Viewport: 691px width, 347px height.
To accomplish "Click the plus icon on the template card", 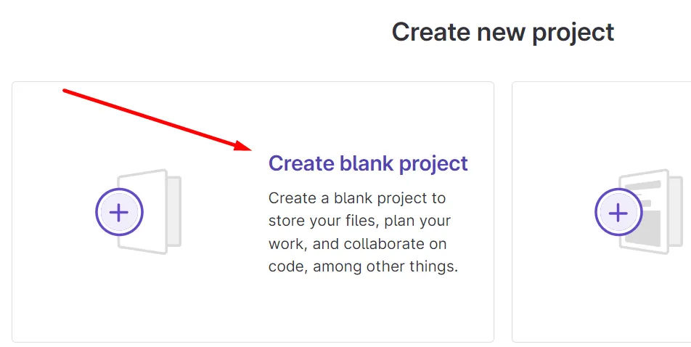I will (618, 213).
